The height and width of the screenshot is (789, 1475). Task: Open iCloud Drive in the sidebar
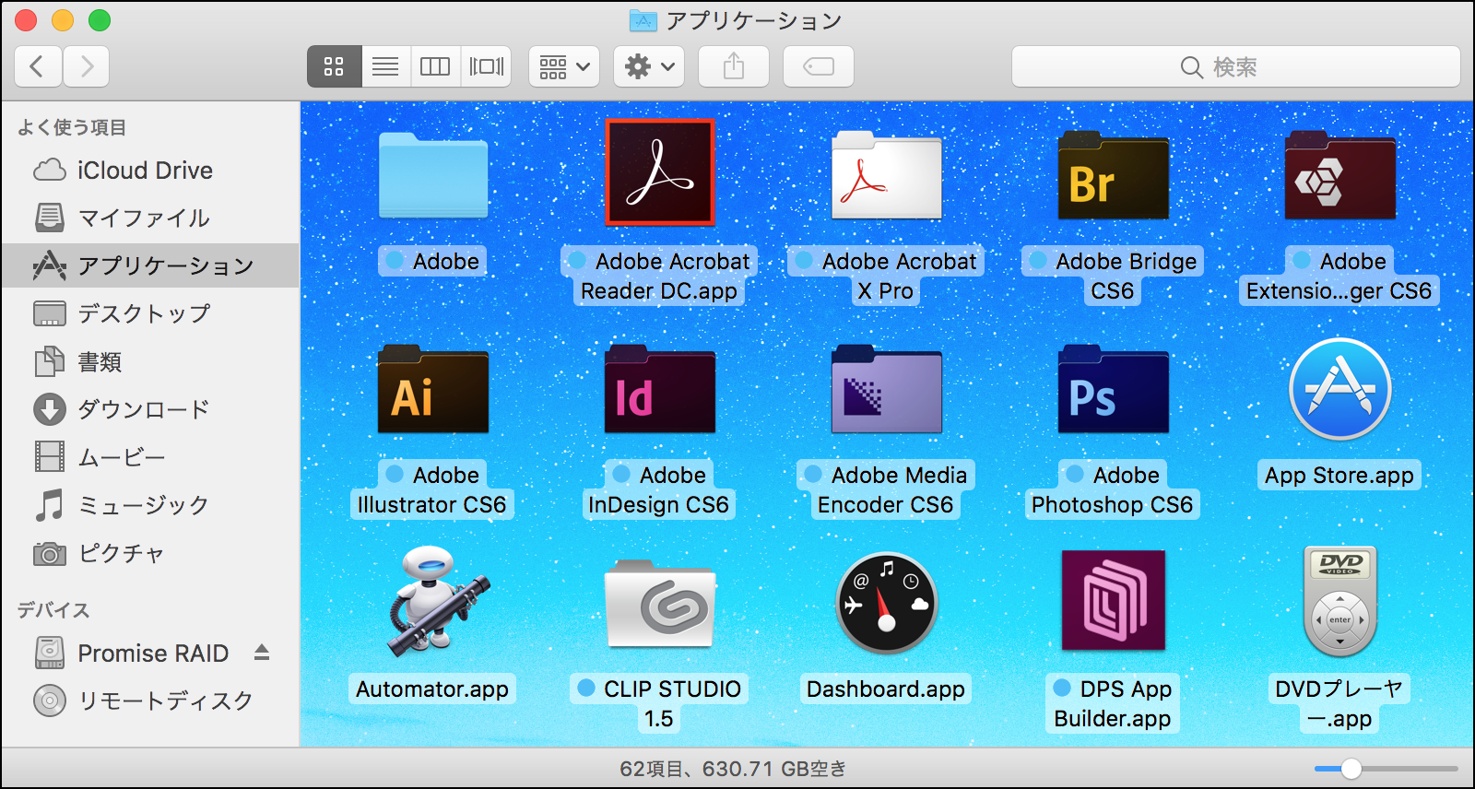[x=145, y=171]
